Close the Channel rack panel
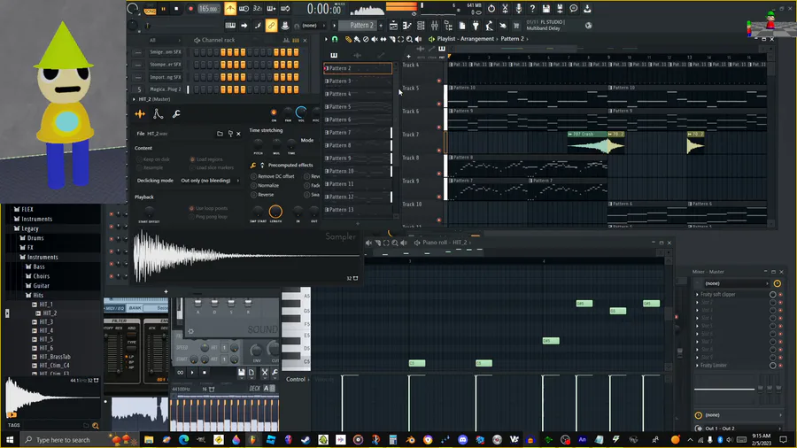Viewport: 797px width, 448px height. point(305,40)
